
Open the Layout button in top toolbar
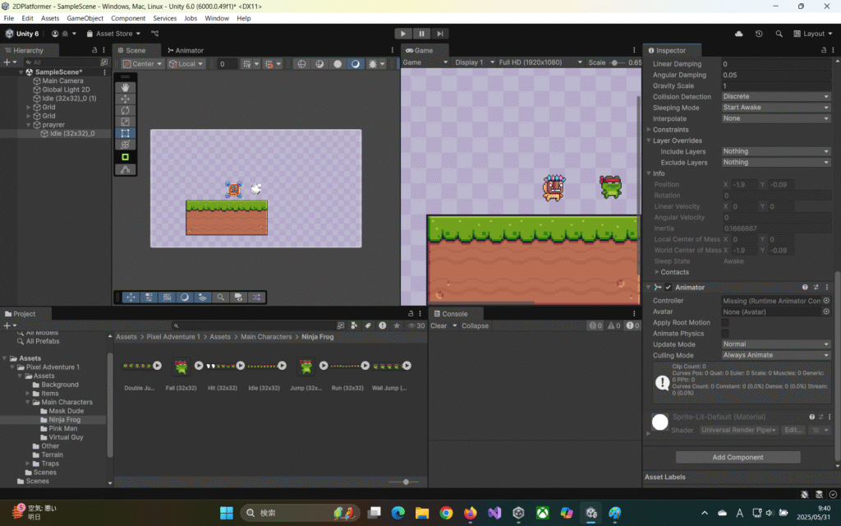(x=813, y=33)
